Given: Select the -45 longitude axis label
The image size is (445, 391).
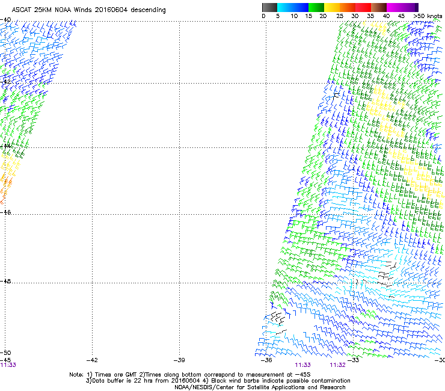Looking at the screenshot, I should pyautogui.click(x=5, y=360).
